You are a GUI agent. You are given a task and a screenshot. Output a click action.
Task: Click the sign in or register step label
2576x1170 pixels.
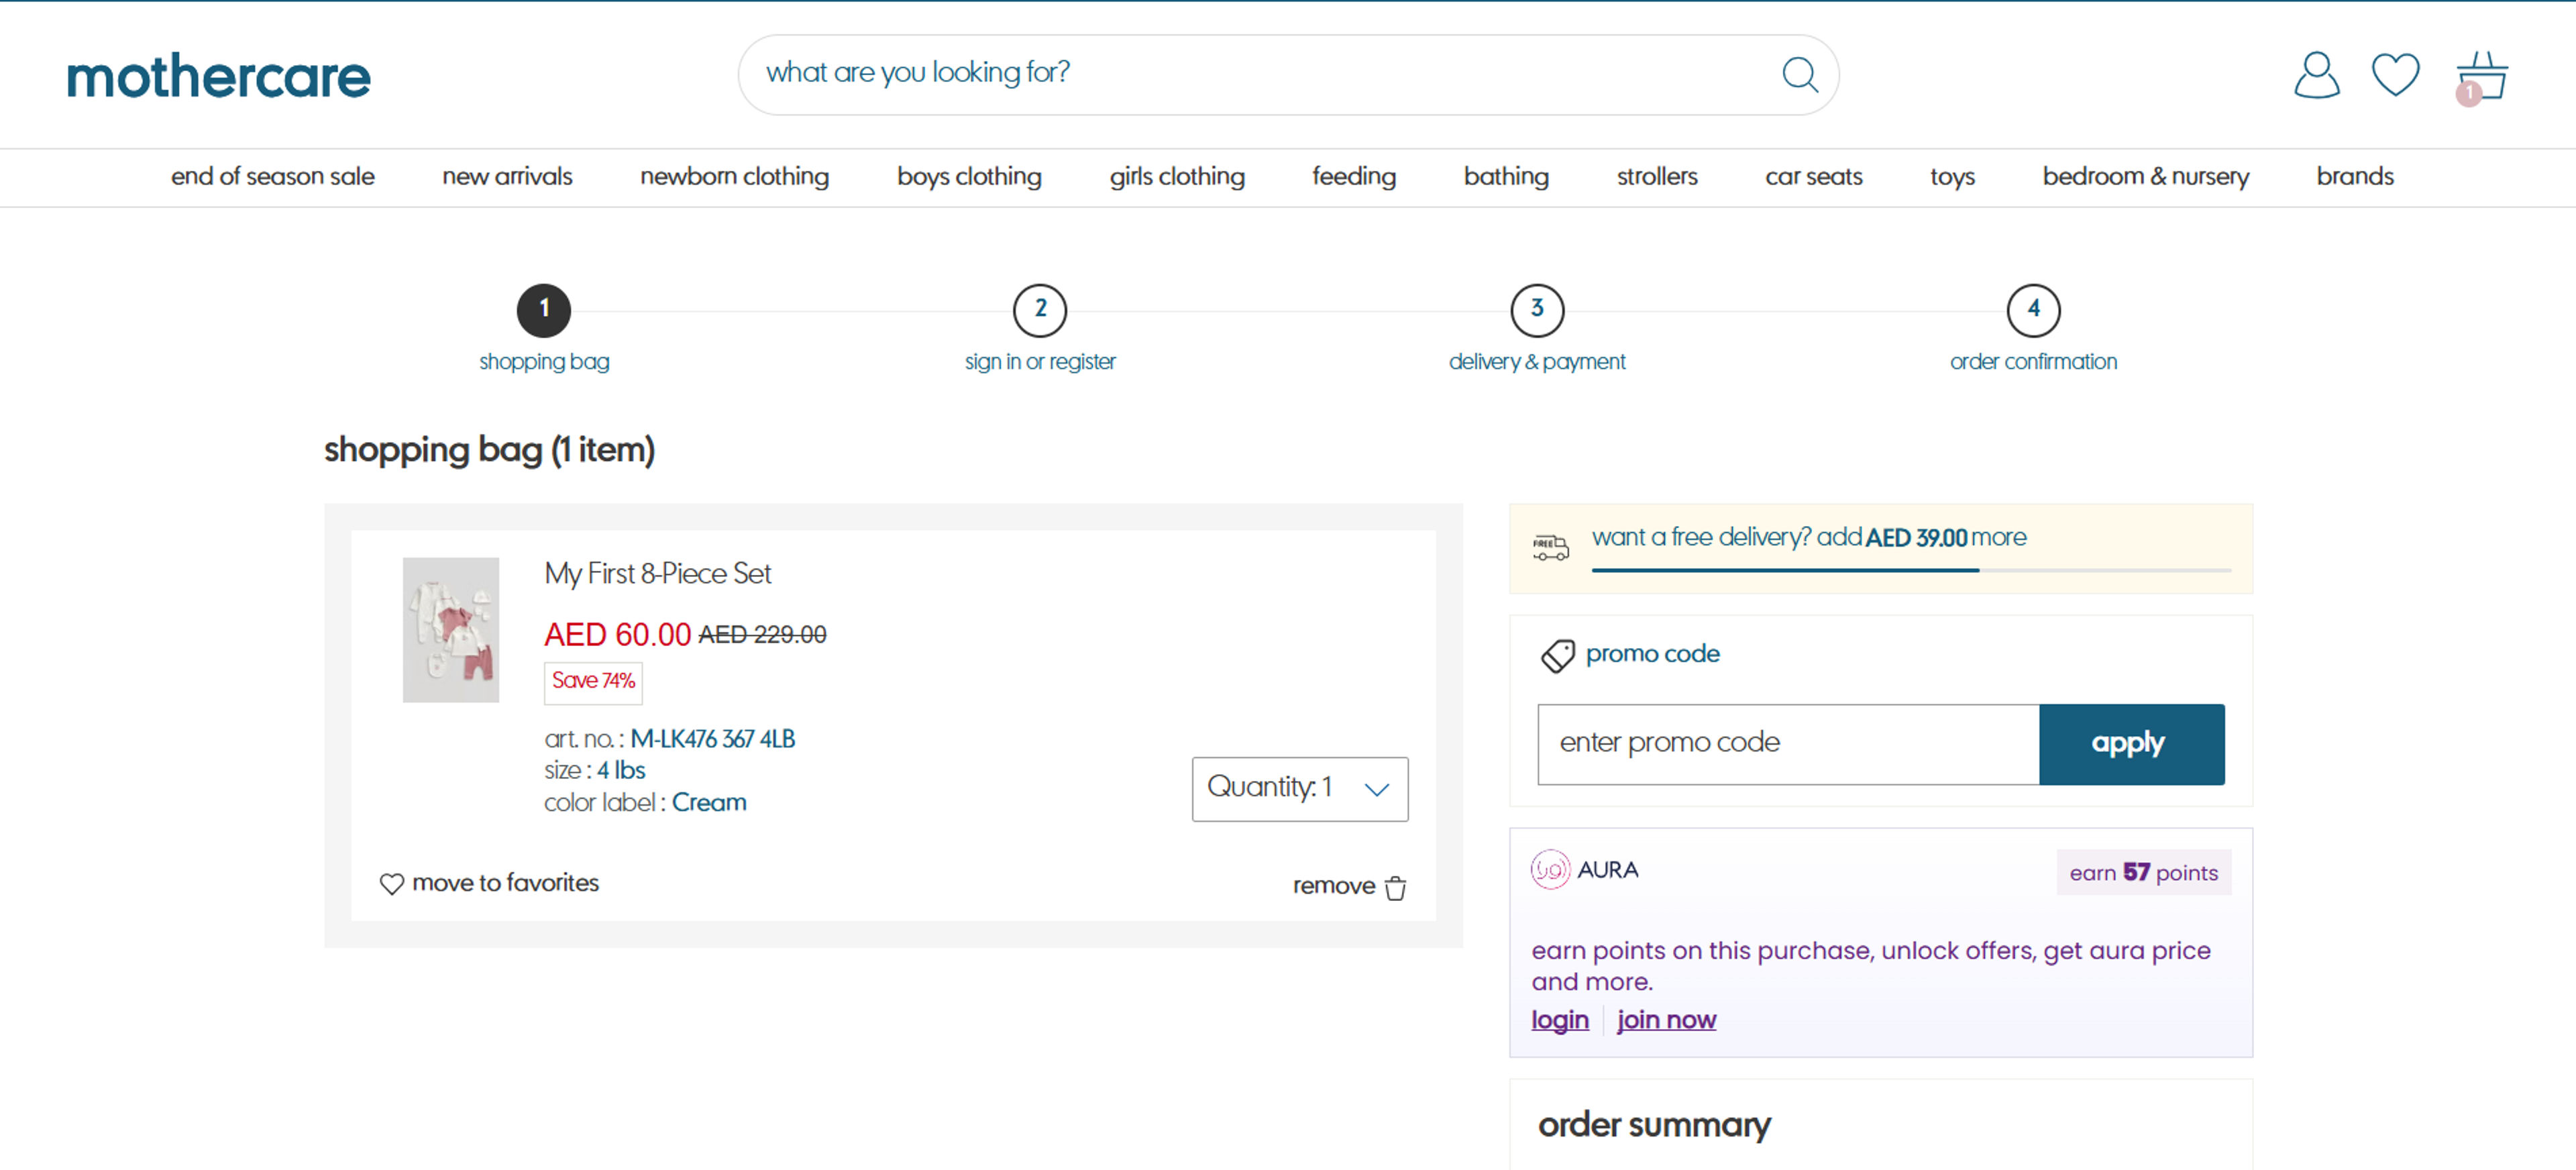pos(1039,361)
